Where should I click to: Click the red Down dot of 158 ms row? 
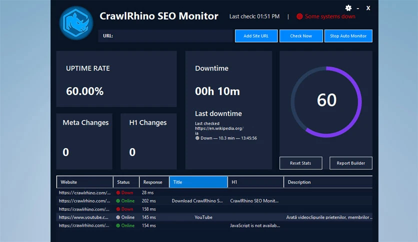pos(118,209)
